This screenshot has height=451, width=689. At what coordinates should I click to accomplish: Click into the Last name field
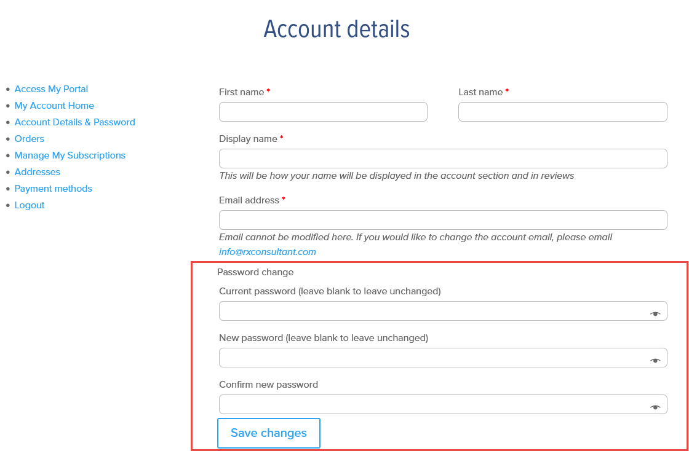pyautogui.click(x=562, y=112)
